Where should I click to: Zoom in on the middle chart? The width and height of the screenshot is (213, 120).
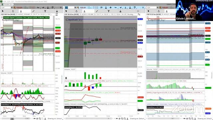tap(122, 119)
